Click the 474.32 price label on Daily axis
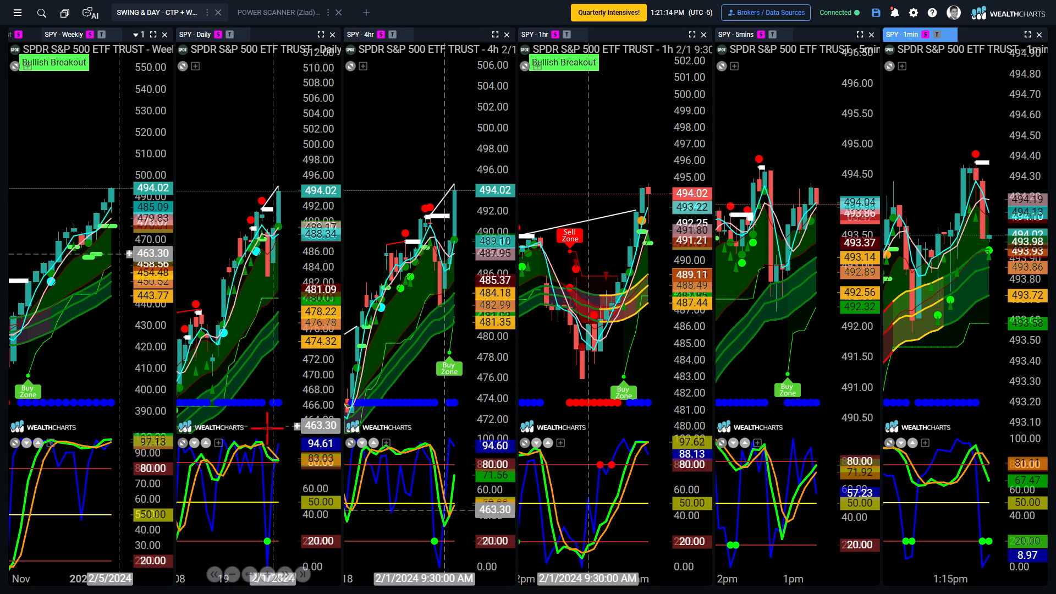Viewport: 1056px width, 594px height. coord(321,341)
